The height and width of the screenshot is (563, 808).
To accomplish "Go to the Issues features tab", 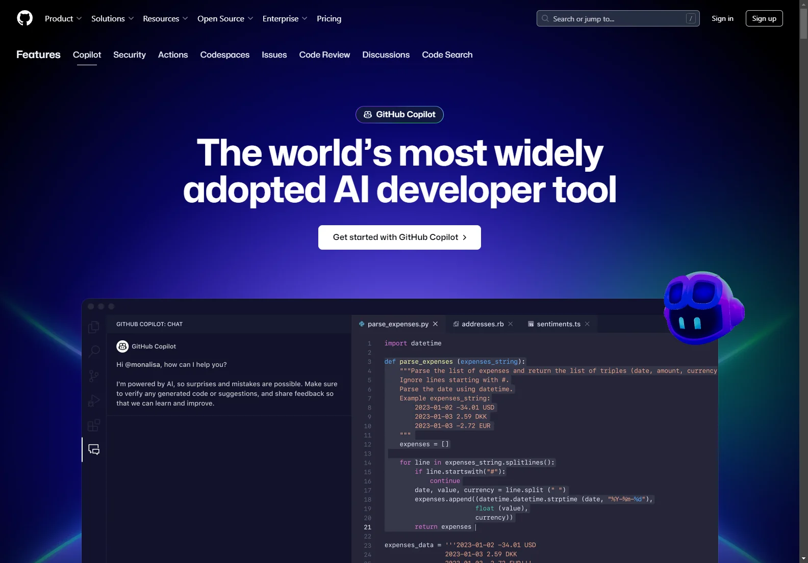I will [274, 55].
